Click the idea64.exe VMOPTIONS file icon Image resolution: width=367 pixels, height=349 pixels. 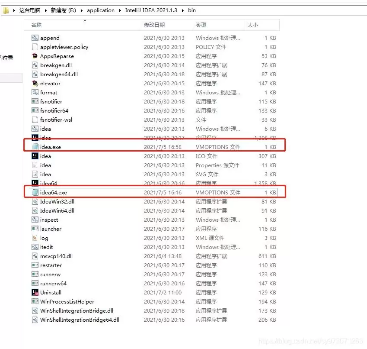coord(35,192)
